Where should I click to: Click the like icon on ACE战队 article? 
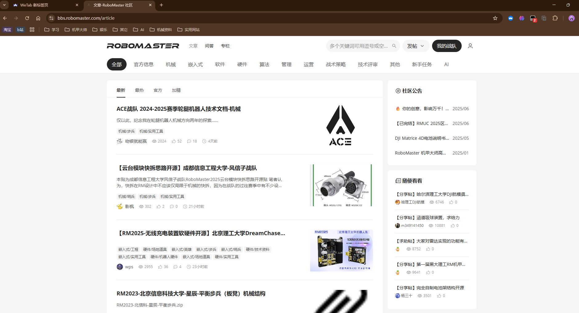click(x=174, y=141)
